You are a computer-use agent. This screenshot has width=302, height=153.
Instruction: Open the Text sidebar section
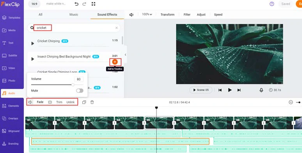(x=8, y=43)
